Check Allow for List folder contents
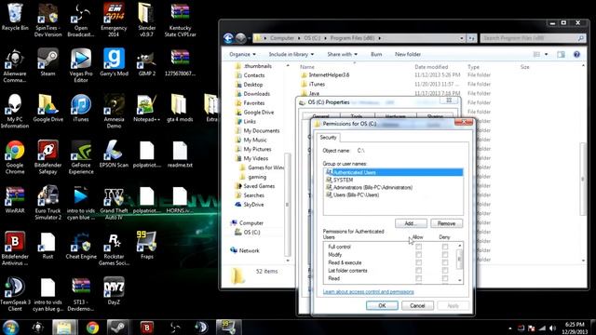596x335 pixels. [418, 271]
